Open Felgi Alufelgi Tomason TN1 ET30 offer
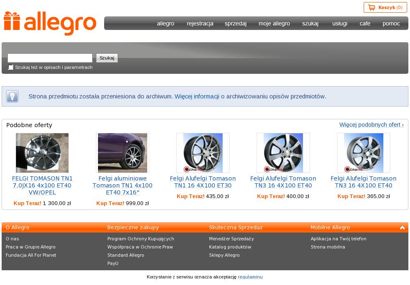 point(203,182)
